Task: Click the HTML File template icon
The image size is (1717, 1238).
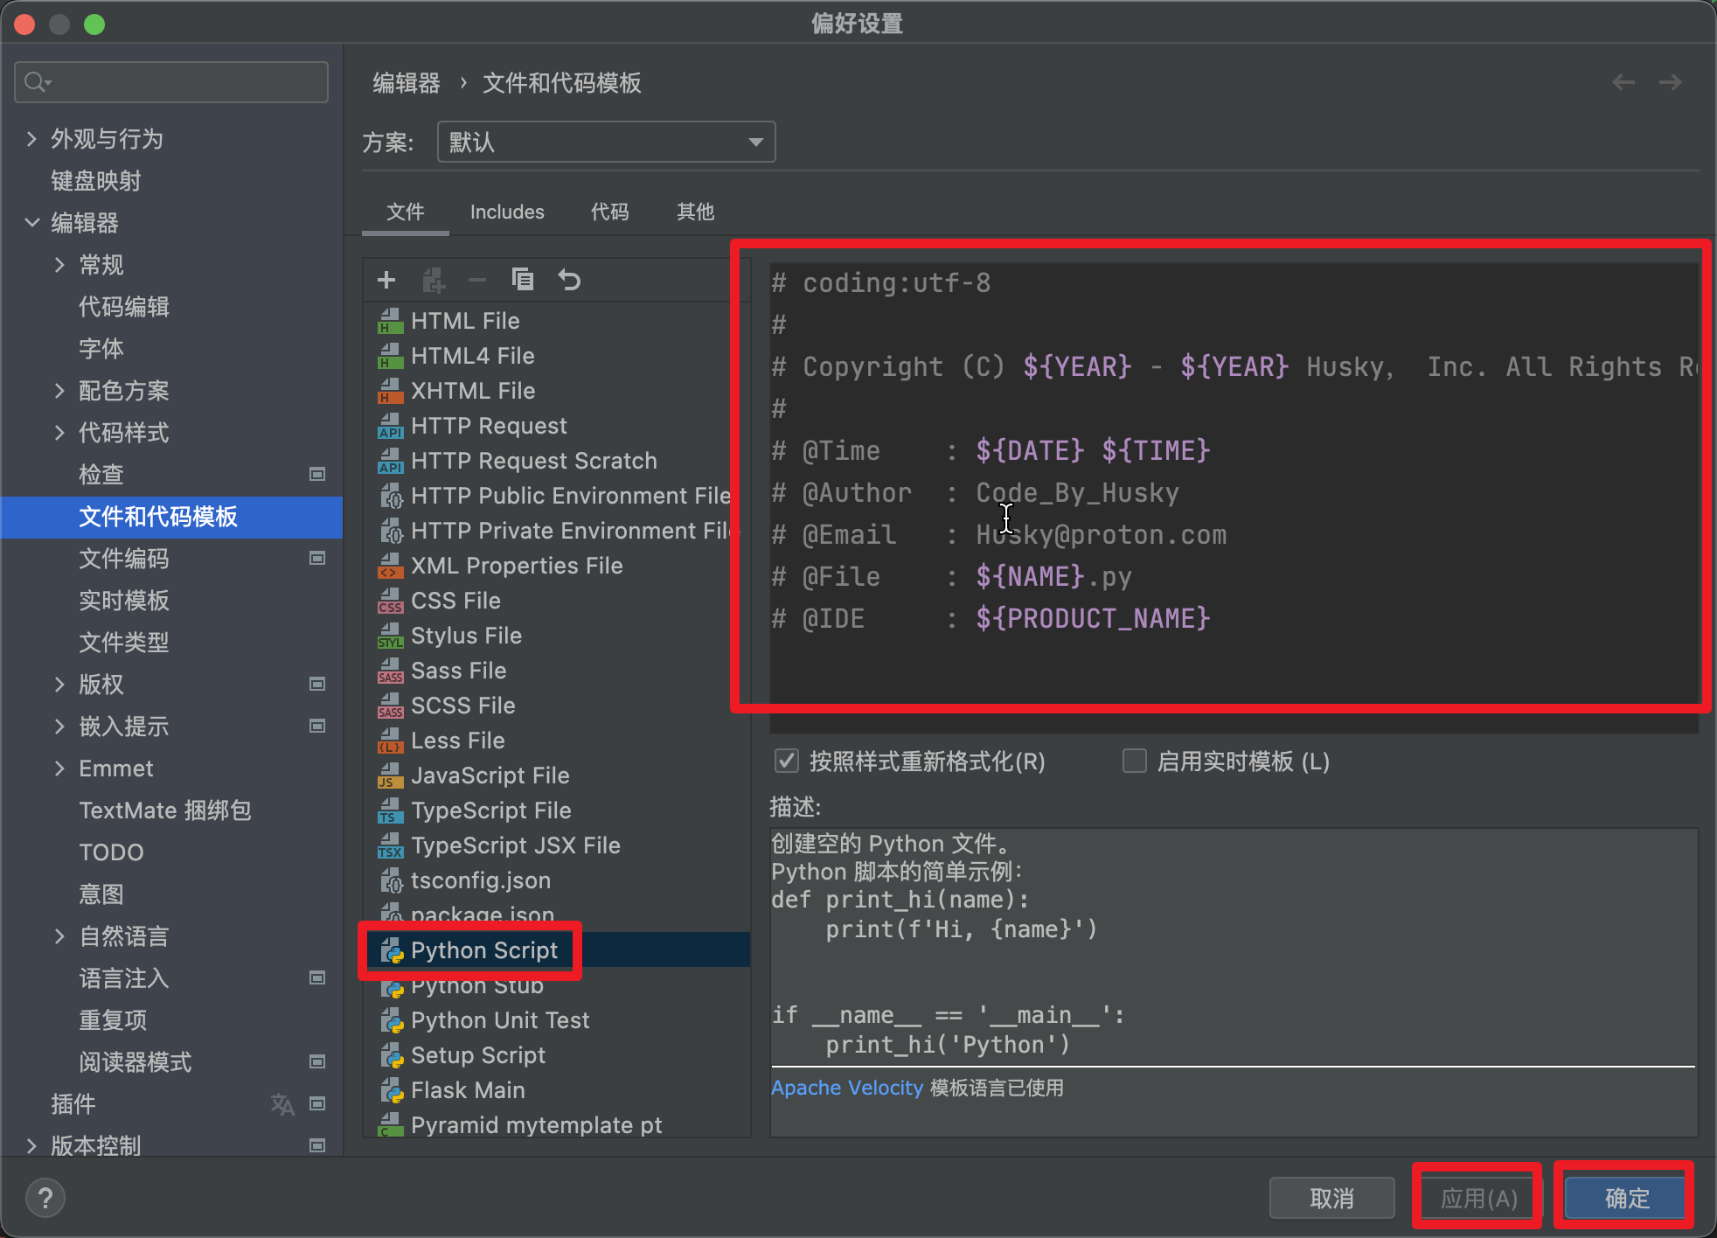Action: pyautogui.click(x=386, y=321)
